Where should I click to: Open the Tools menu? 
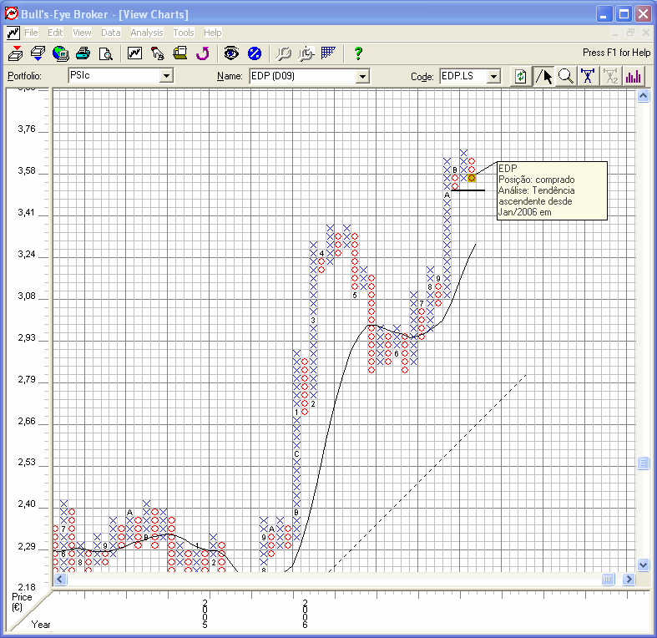click(x=184, y=33)
